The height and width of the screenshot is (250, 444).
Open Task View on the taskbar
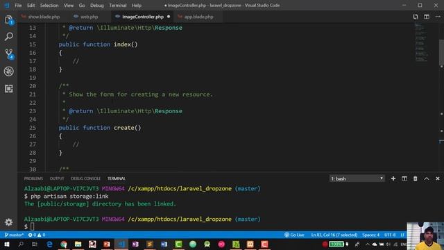click(x=35, y=244)
